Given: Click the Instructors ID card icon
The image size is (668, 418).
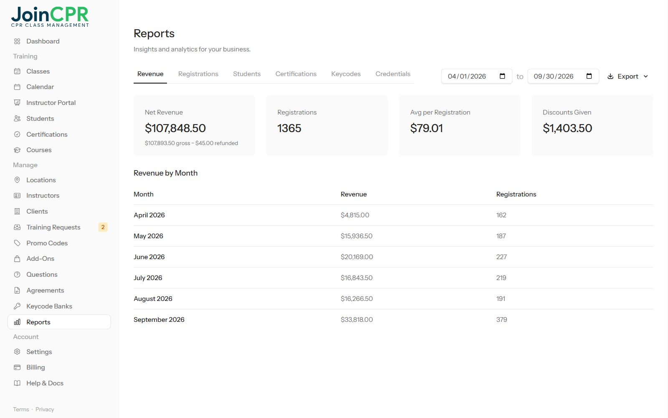Looking at the screenshot, I should [x=17, y=196].
